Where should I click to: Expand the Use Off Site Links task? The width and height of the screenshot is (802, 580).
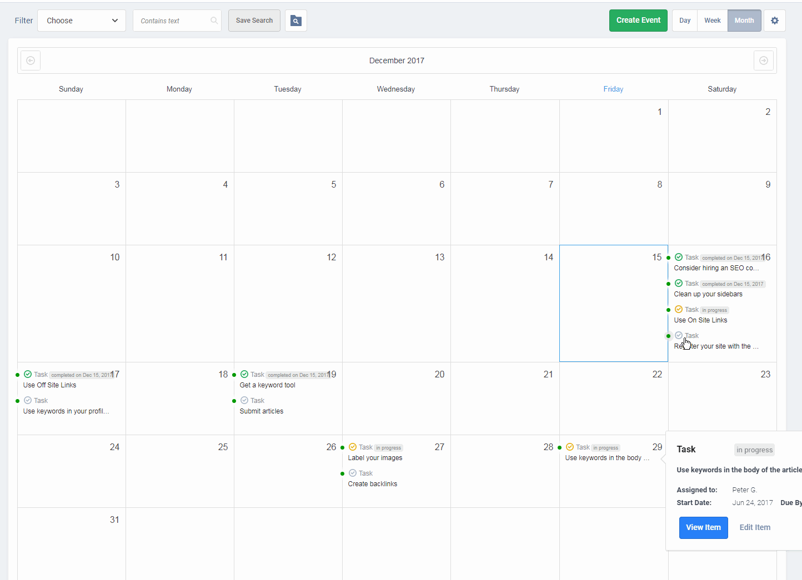pyautogui.click(x=50, y=385)
